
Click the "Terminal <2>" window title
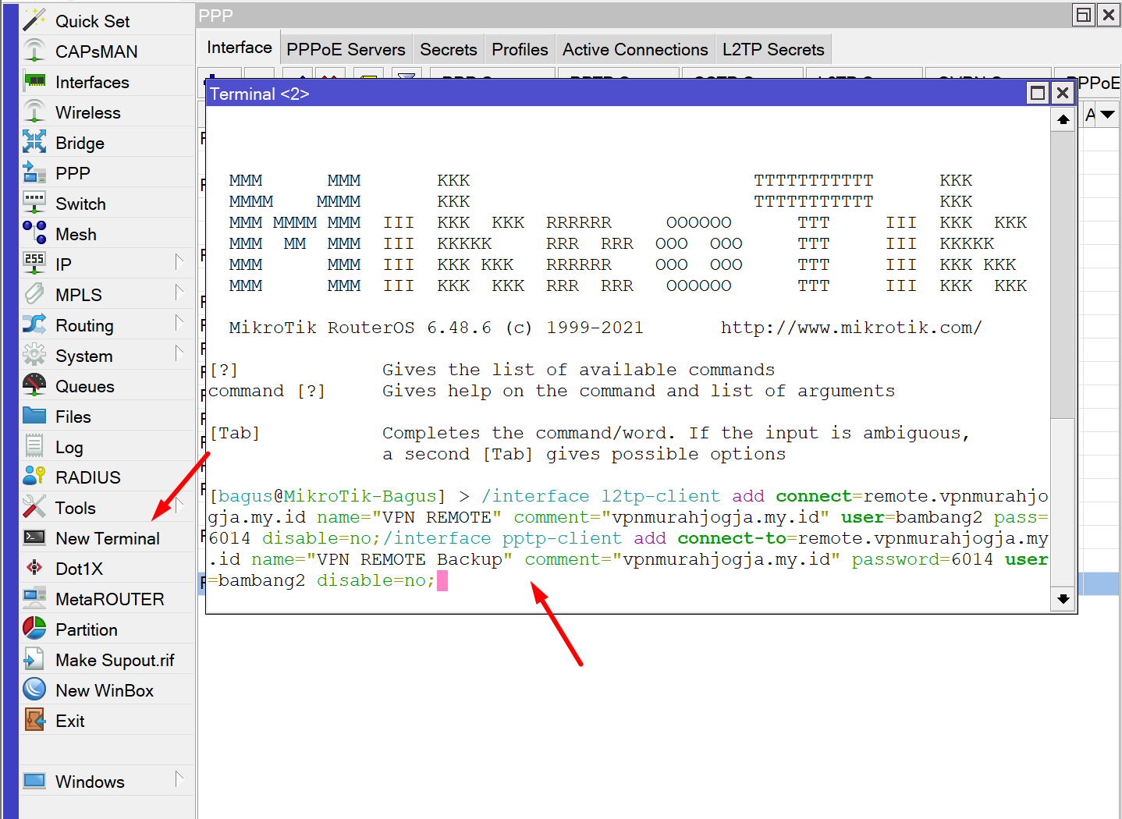260,94
